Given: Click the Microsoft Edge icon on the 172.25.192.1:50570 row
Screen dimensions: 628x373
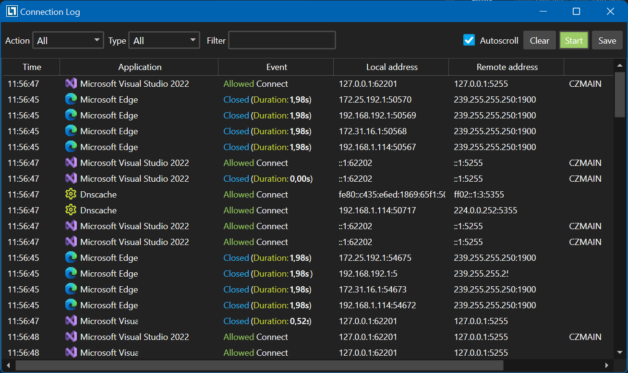Looking at the screenshot, I should coord(71,99).
